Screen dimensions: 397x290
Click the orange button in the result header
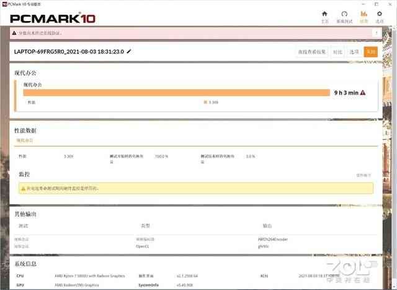[371, 52]
